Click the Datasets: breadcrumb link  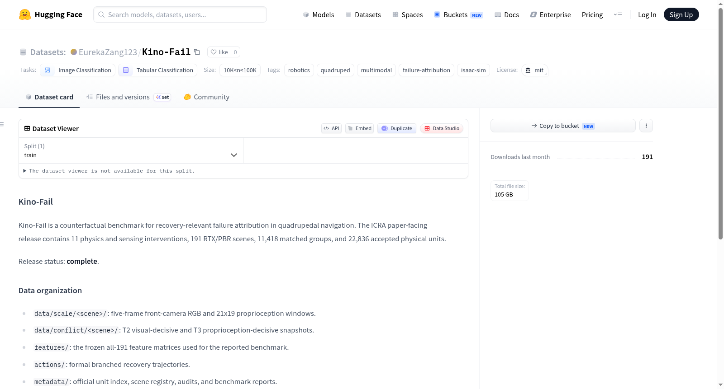tap(48, 52)
